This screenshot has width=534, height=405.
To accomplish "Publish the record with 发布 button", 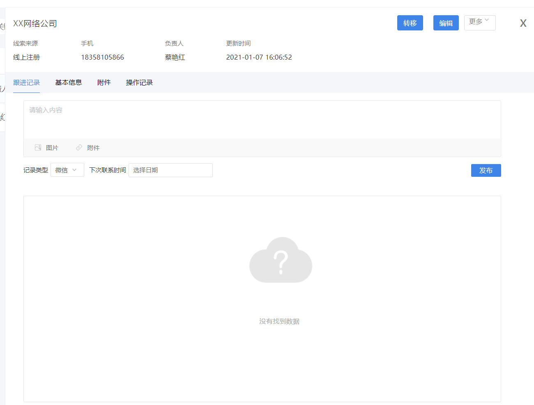I will [x=486, y=171].
